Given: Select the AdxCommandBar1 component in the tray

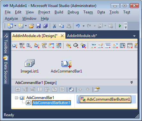Looking at the screenshot, I should pyautogui.click(x=66, y=66).
